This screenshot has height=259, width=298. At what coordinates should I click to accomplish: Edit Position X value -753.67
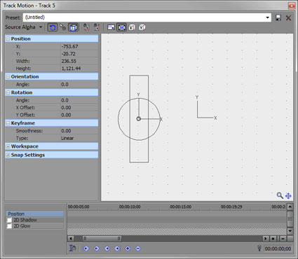point(79,46)
